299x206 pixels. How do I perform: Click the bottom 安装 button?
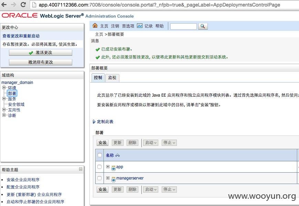[x=103, y=189]
